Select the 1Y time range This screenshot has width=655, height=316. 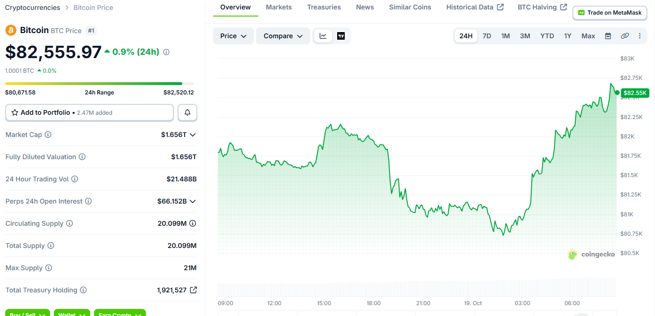click(568, 36)
